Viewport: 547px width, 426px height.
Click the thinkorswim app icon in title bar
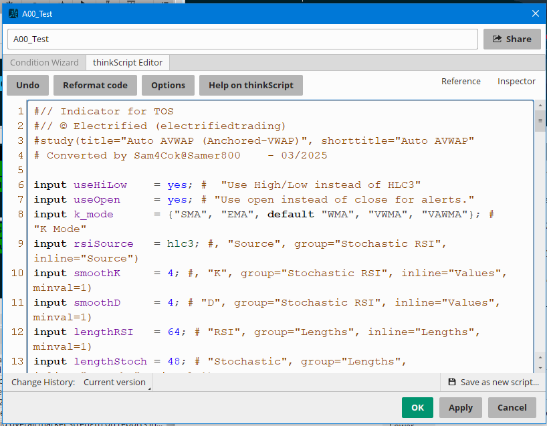[13, 13]
